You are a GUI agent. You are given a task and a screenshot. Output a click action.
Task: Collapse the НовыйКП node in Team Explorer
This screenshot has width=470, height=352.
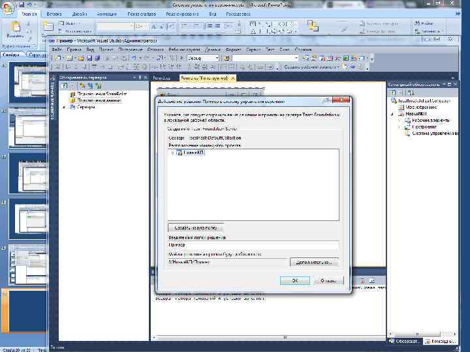[x=392, y=113]
